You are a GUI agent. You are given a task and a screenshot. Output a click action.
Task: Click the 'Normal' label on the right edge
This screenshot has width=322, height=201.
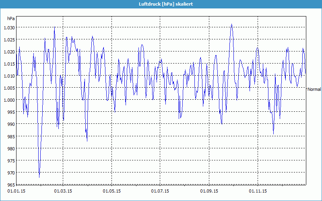[314, 89]
